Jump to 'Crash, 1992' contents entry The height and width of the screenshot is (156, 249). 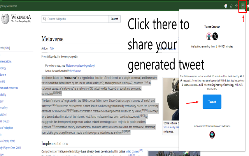[x=7, y=141]
